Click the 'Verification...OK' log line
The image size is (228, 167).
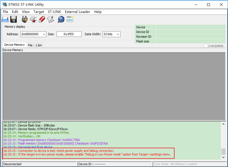tap(22, 136)
